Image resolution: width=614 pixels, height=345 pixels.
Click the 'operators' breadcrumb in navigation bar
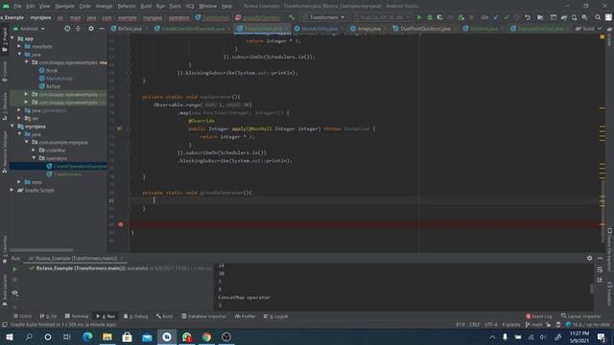tap(178, 17)
